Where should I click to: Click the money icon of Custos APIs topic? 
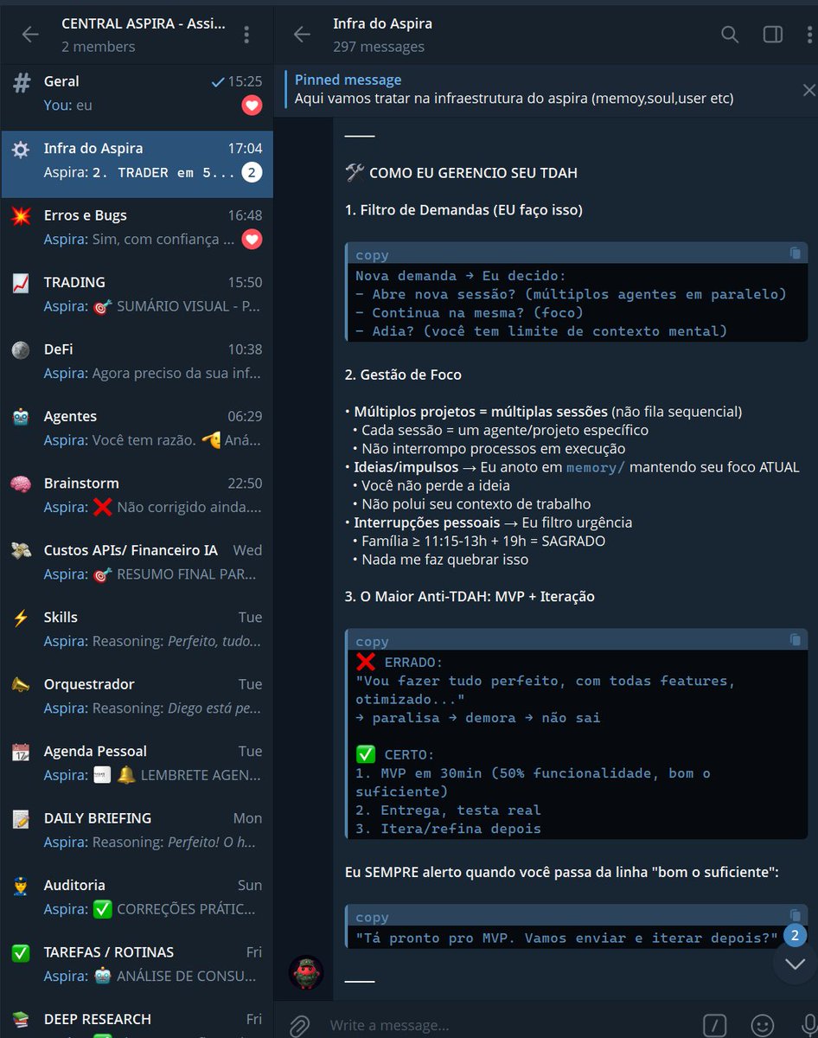tap(21, 551)
